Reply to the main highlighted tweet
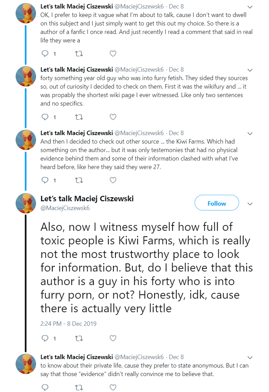 point(45,338)
